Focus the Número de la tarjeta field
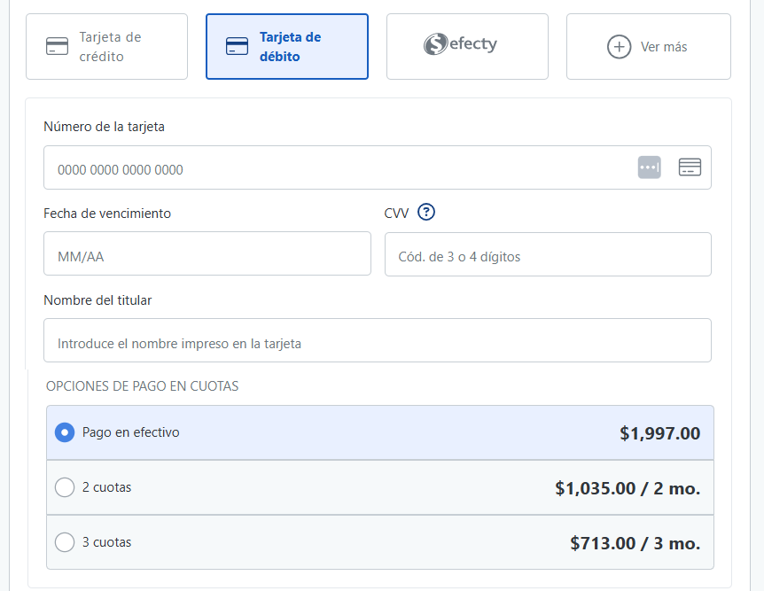 coord(378,167)
